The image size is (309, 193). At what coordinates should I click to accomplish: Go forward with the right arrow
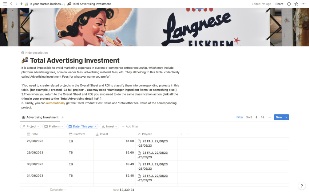[x=16, y=4]
